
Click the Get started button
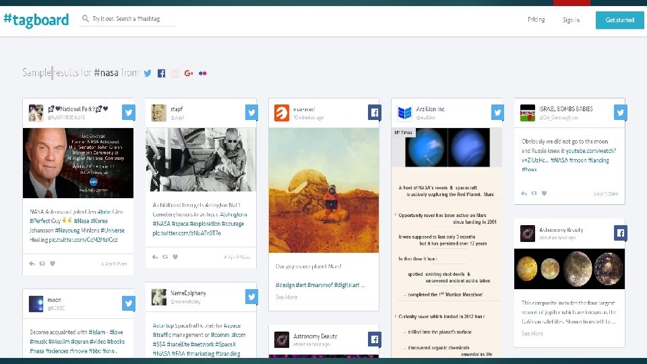point(620,20)
